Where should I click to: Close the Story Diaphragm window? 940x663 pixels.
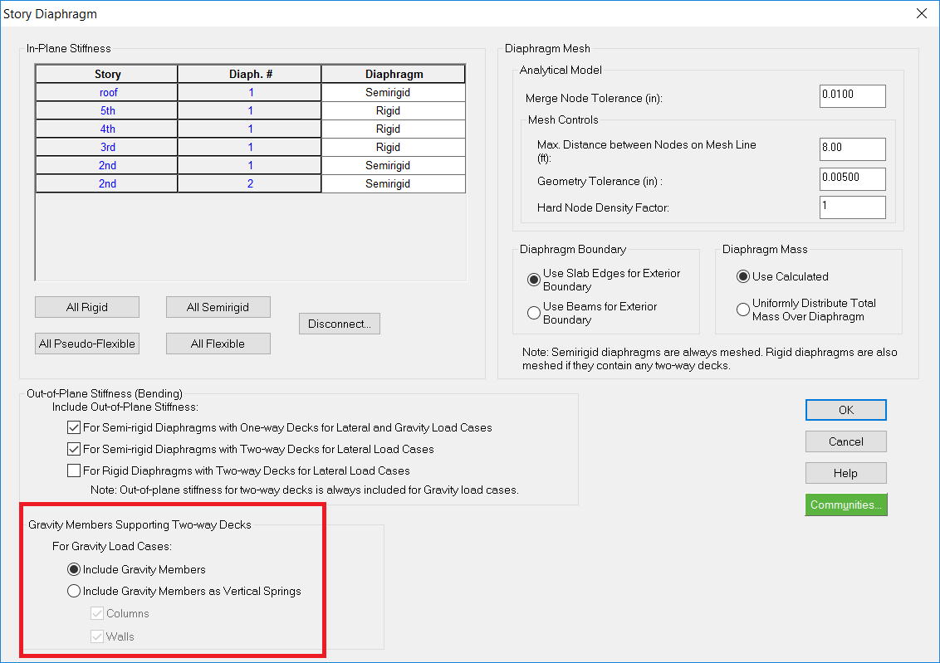coord(921,13)
